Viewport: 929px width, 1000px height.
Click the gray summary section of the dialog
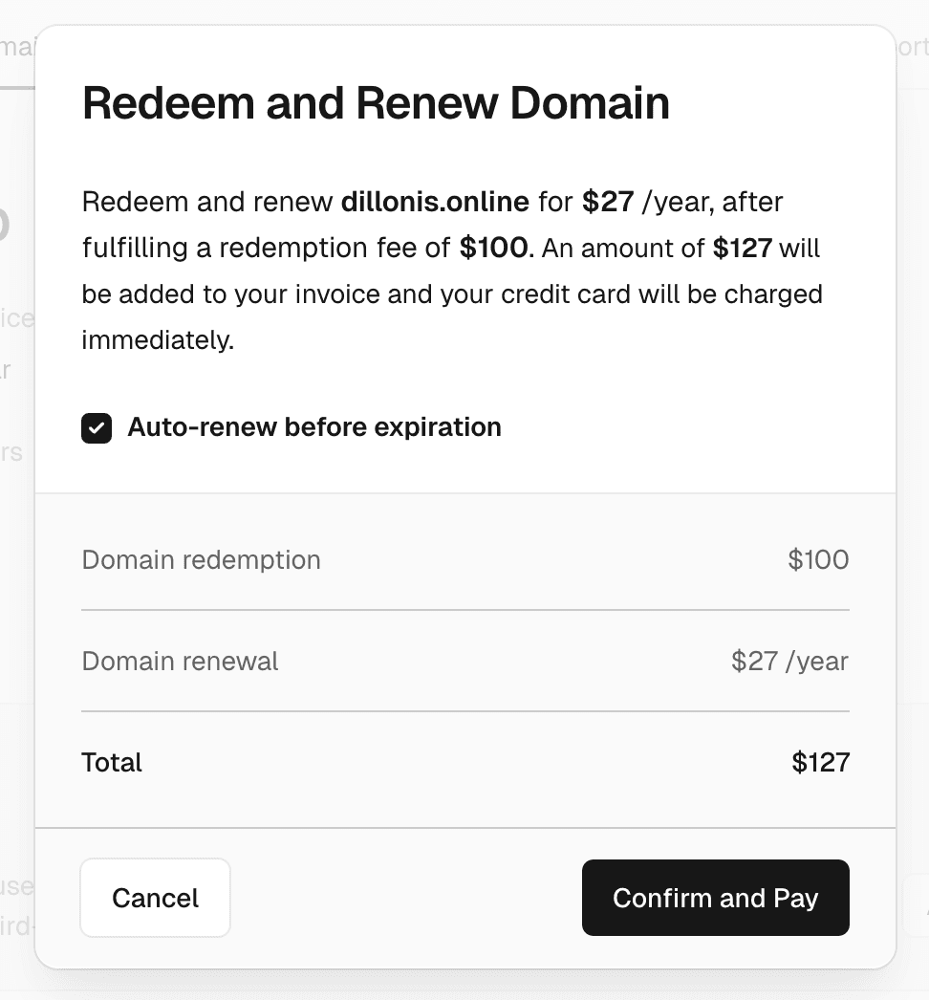465,660
